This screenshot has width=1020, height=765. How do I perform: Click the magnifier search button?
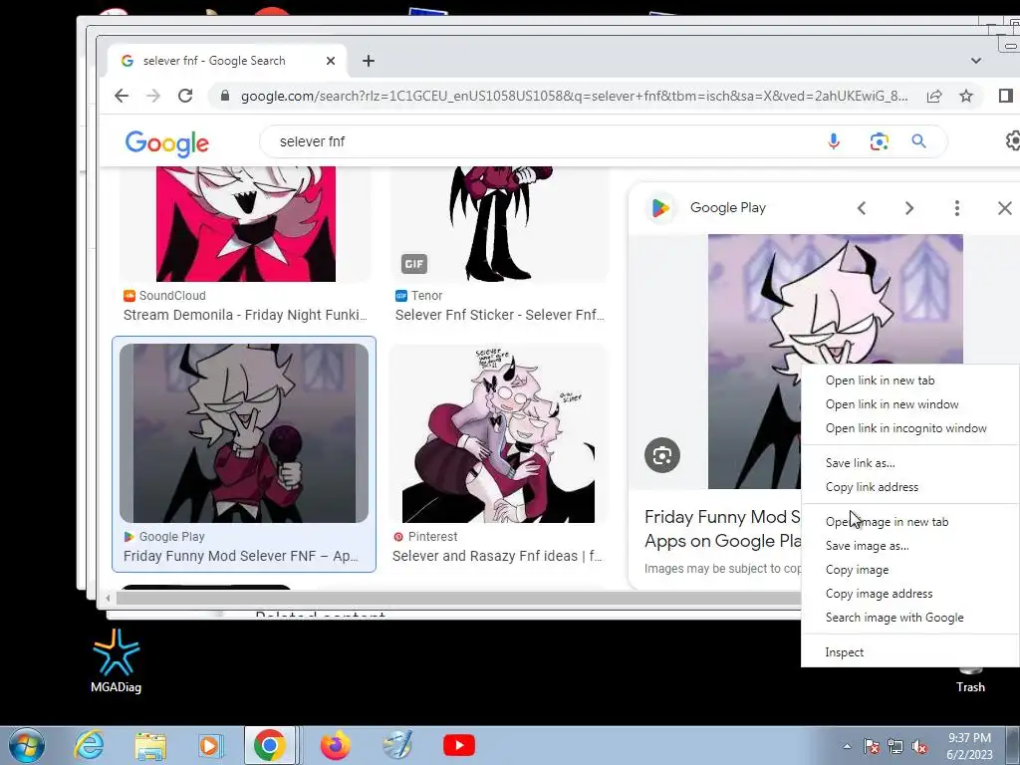pos(918,141)
